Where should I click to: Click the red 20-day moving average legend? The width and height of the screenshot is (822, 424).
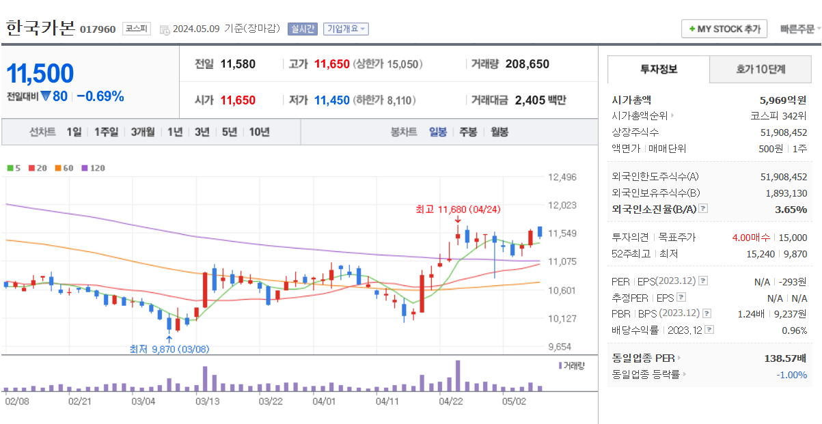[36, 167]
